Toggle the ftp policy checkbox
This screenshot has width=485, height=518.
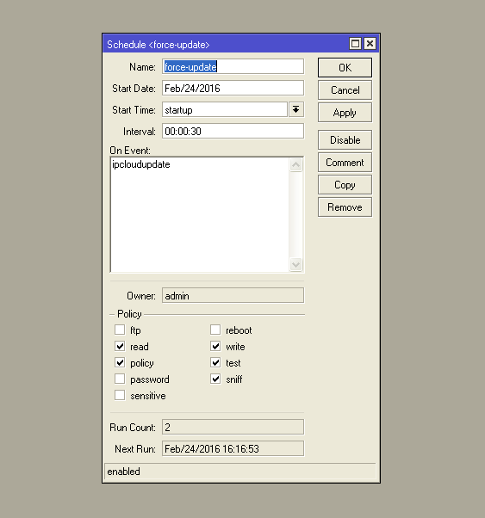(120, 330)
